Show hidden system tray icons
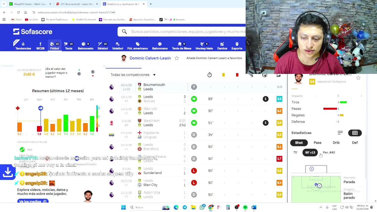The width and height of the screenshot is (377, 212). point(321,207)
